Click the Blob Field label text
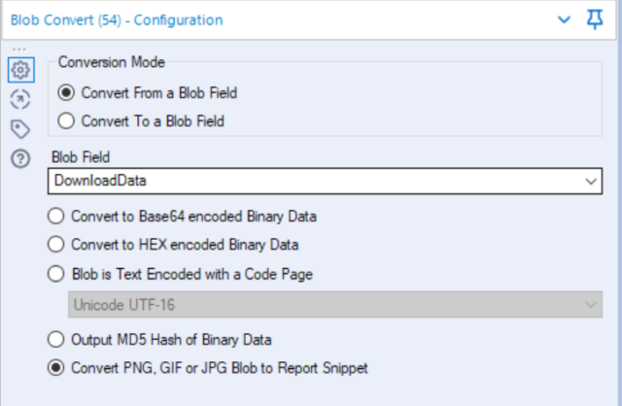The width and height of the screenshot is (622, 406). (81, 157)
